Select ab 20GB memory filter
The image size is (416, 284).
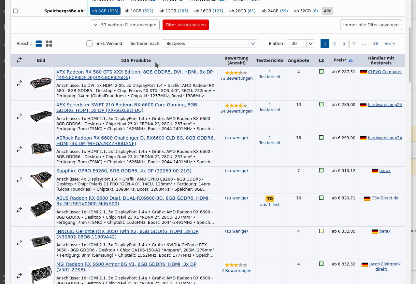pos(242,11)
